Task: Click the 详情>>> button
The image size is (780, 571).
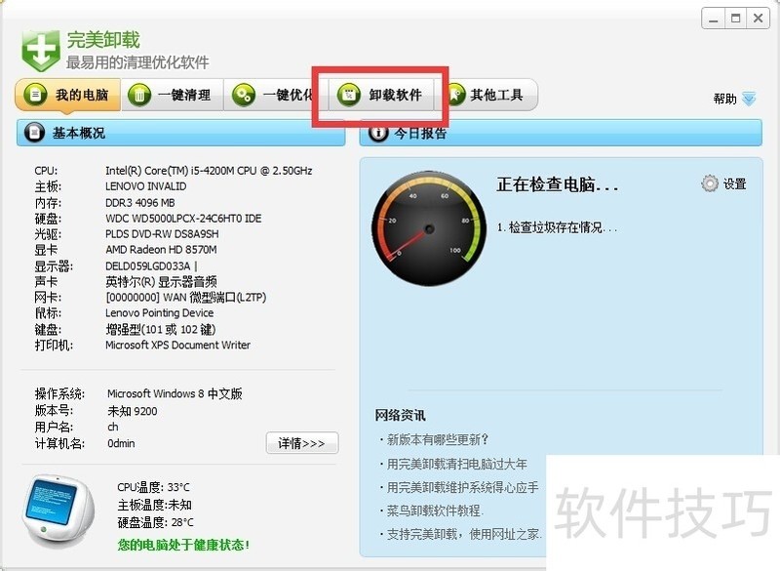Action: [x=302, y=443]
